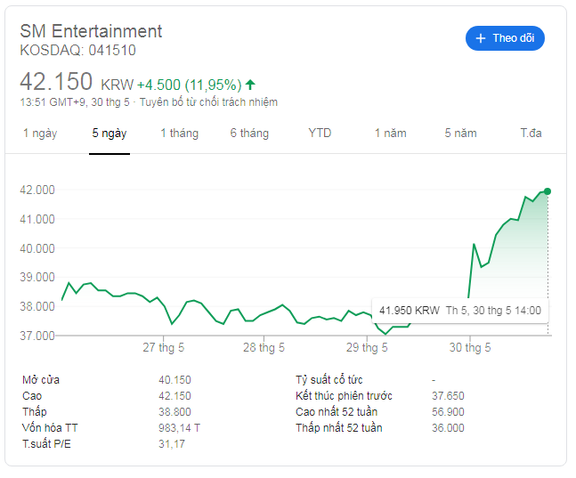Click the 29 thg 5 axis label
This screenshot has height=478, width=576.
tap(367, 347)
